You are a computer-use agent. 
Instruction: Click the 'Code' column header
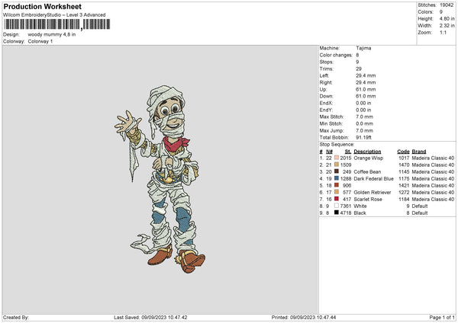[403, 152]
